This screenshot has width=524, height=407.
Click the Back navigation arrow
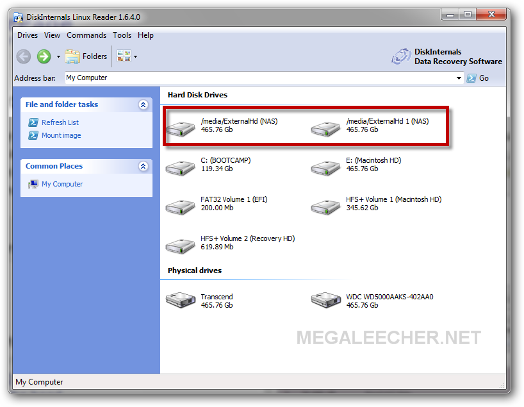(x=24, y=56)
